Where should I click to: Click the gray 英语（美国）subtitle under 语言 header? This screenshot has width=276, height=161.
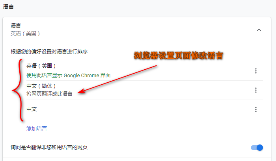25,33
